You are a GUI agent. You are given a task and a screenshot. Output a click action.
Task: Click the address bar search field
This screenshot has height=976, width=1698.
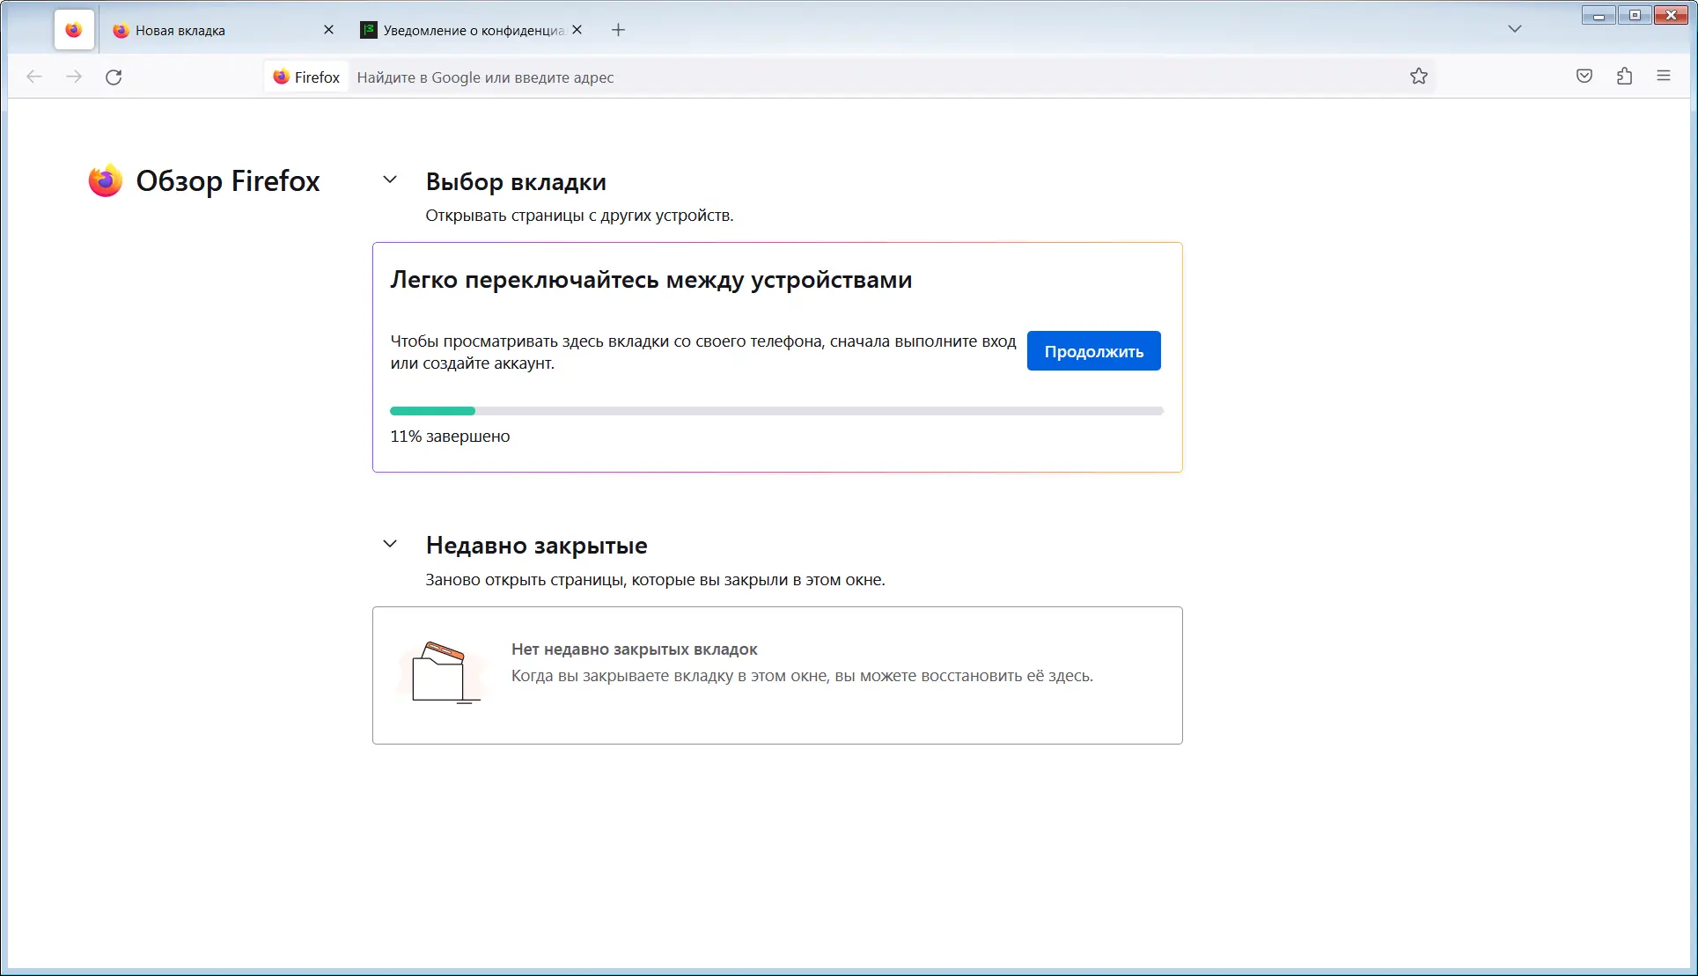(x=792, y=77)
